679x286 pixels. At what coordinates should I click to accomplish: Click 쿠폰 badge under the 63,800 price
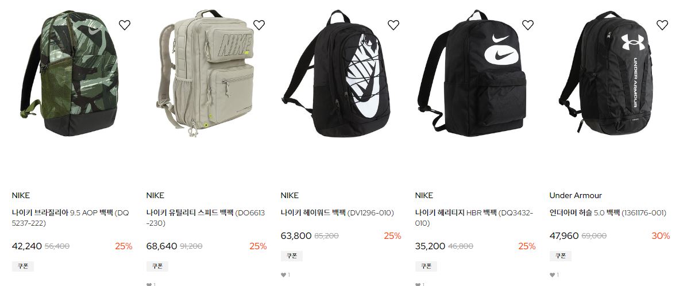point(291,256)
